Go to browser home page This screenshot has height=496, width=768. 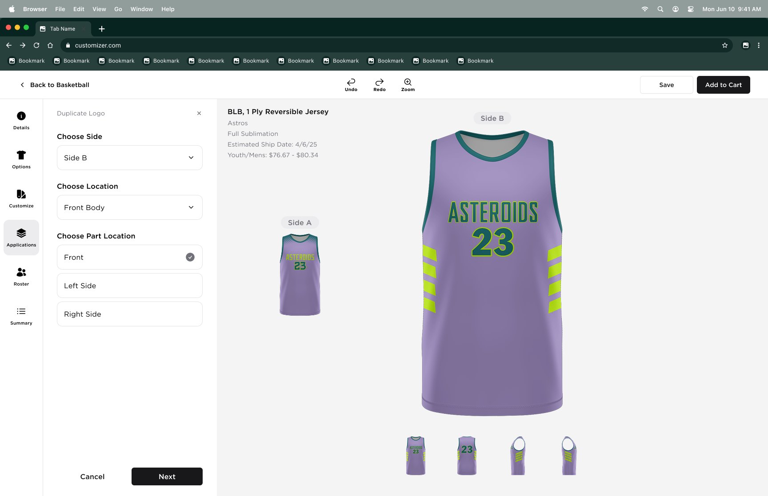pyautogui.click(x=50, y=45)
